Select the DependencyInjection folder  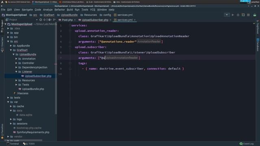(x=35, y=67)
